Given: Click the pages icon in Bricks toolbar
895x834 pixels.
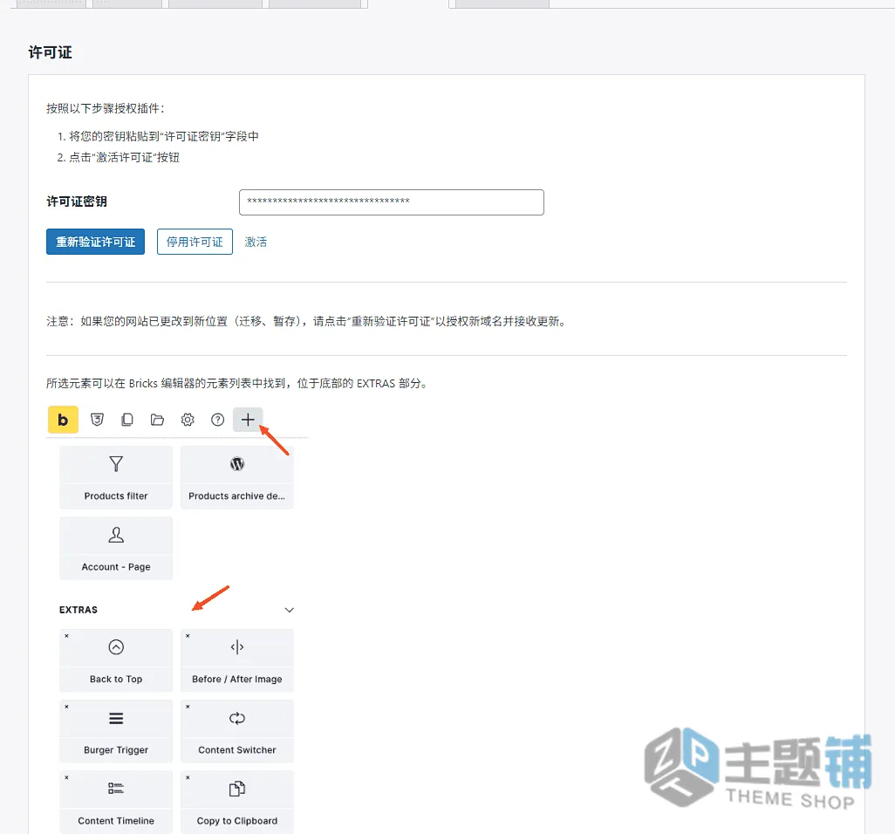Looking at the screenshot, I should point(127,420).
